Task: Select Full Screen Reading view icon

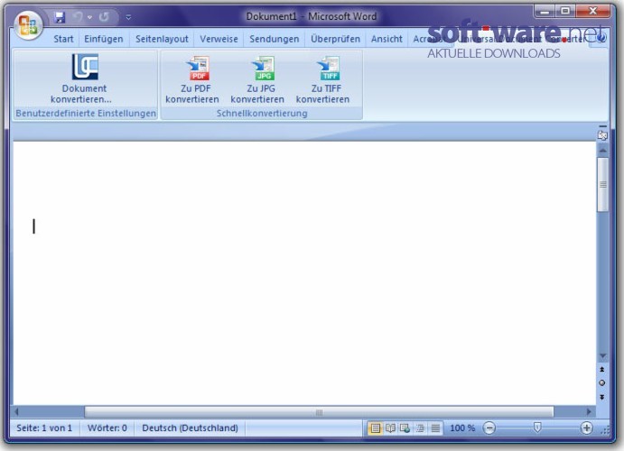Action: tap(390, 428)
